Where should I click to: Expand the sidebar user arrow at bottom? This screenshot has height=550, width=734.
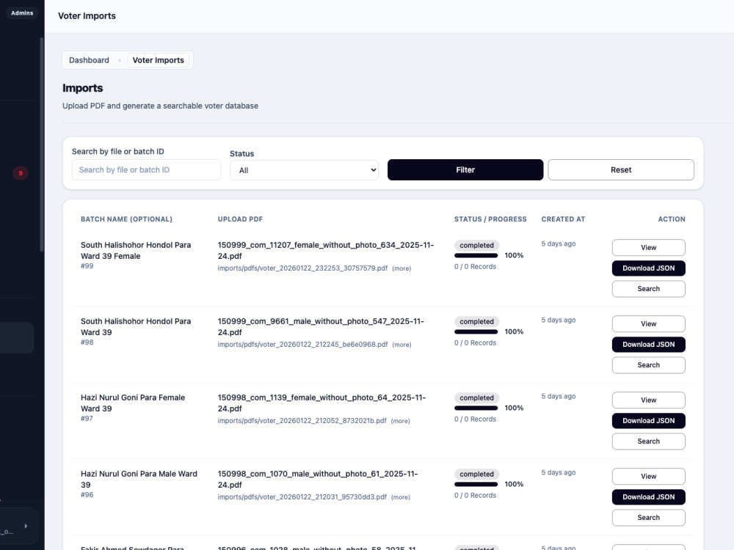(x=26, y=526)
